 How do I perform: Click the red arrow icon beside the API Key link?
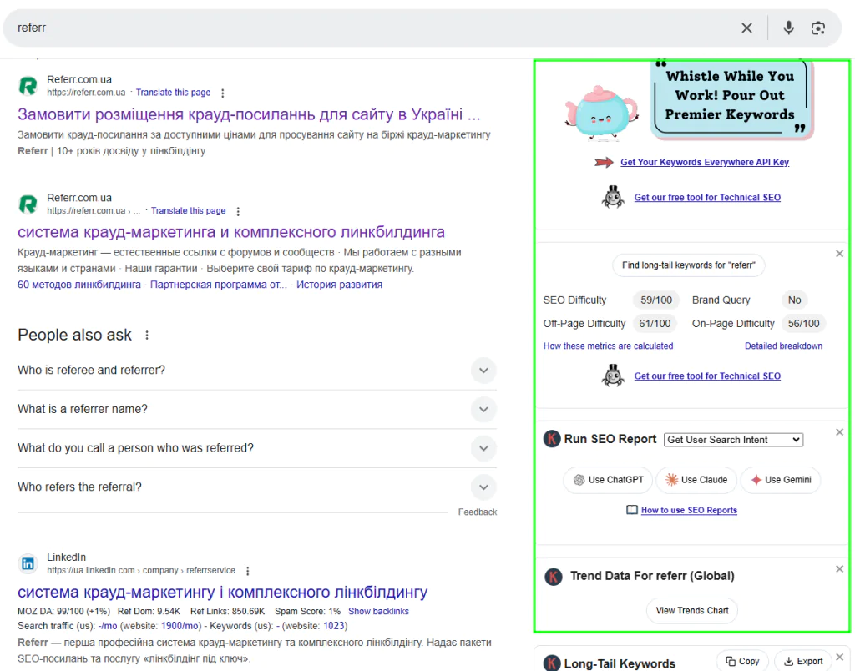coord(604,163)
